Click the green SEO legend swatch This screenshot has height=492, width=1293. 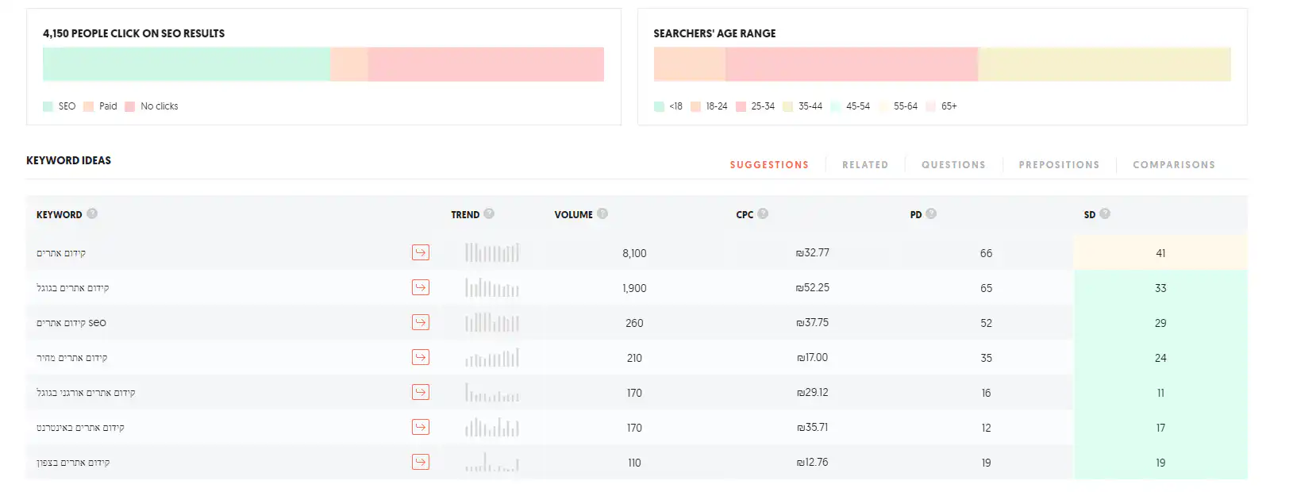pos(48,106)
